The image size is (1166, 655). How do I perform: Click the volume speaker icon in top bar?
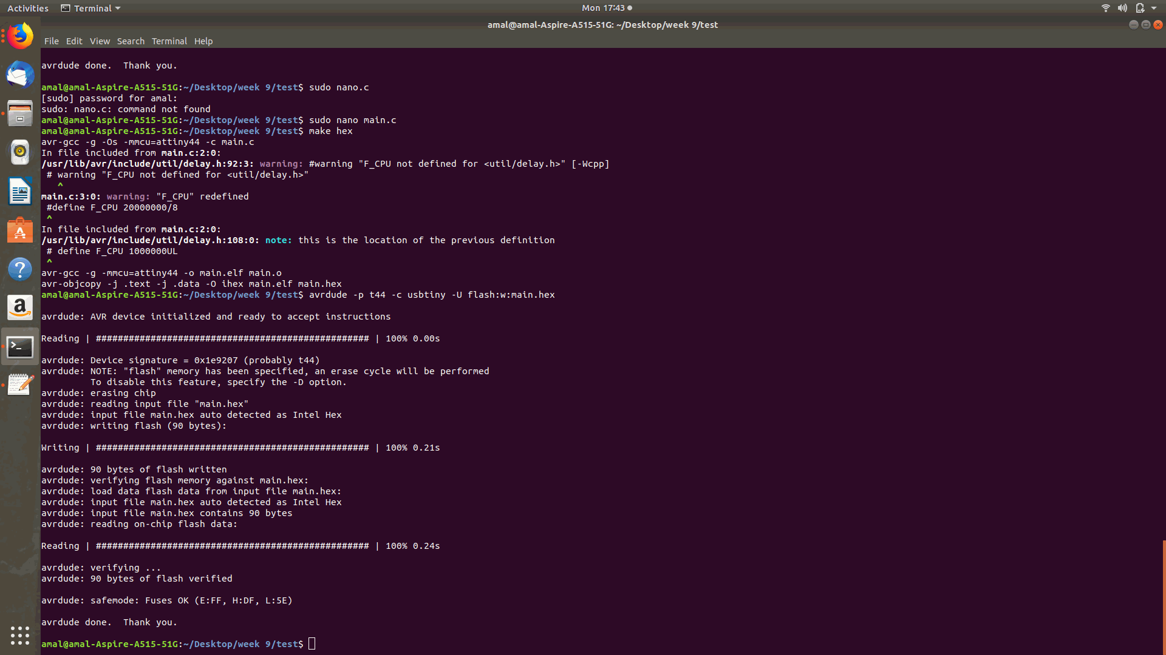click(1122, 8)
